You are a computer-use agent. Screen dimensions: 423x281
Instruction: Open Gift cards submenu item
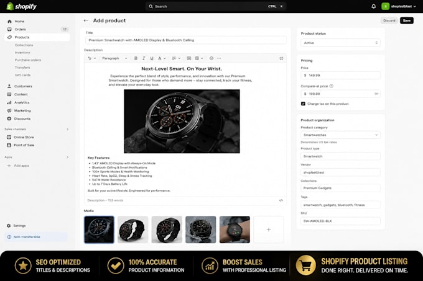(22, 75)
